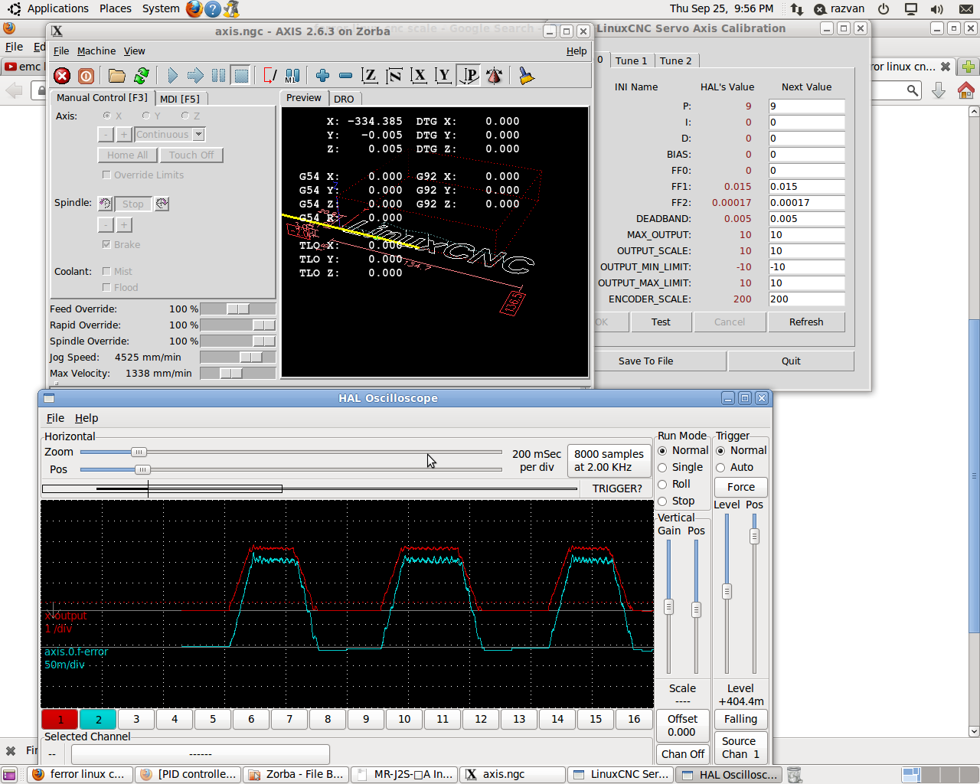Click Quit in calibration window
Image resolution: width=980 pixels, height=784 pixels.
(x=791, y=361)
